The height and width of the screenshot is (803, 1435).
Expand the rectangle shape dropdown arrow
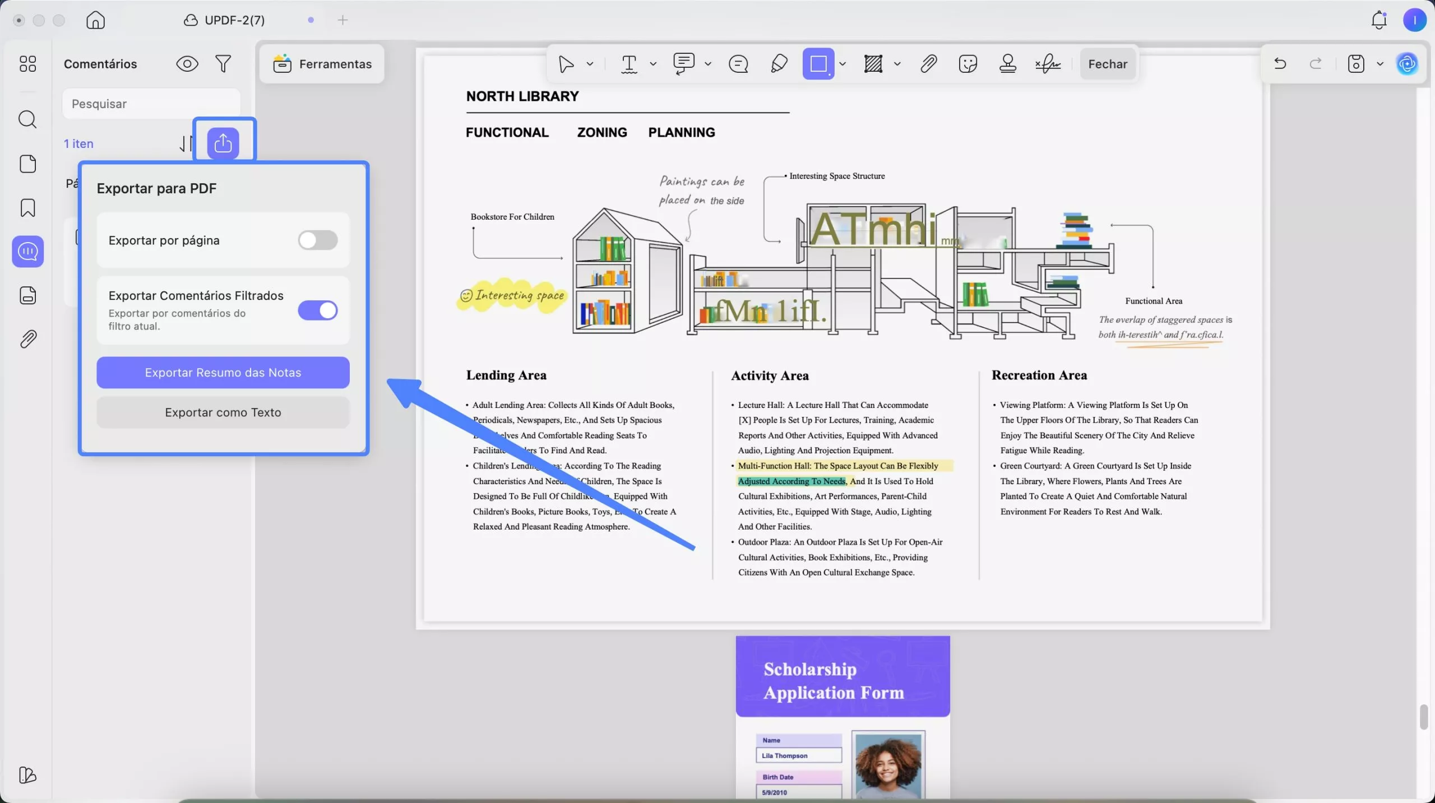click(x=842, y=64)
